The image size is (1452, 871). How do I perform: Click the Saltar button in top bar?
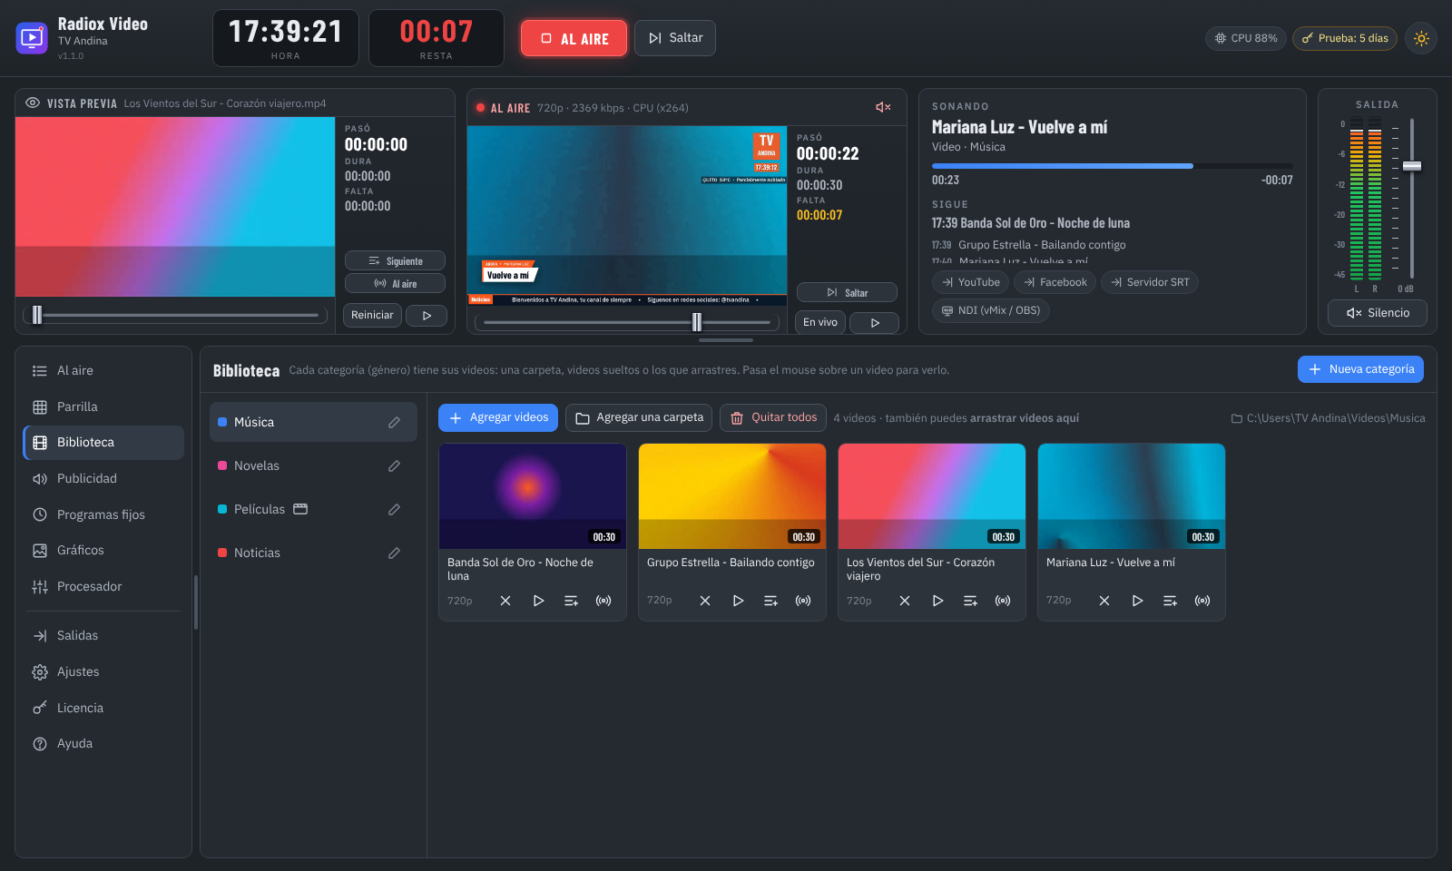[675, 38]
